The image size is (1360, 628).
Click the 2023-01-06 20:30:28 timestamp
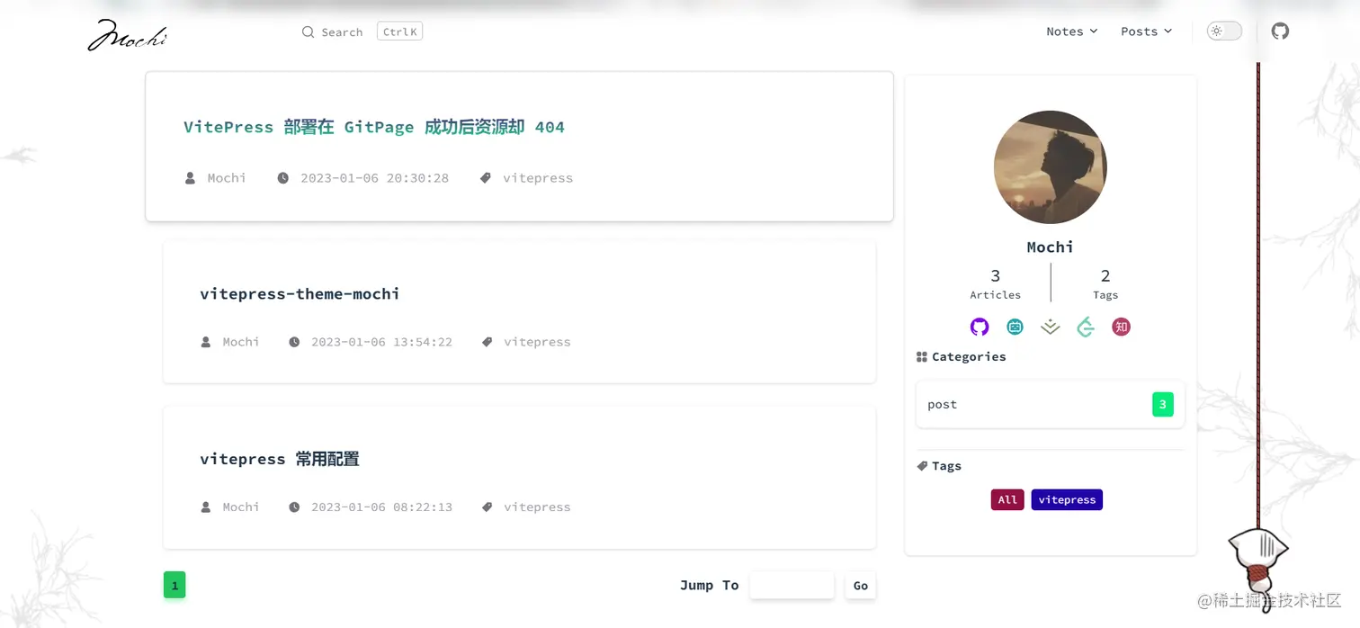(375, 178)
